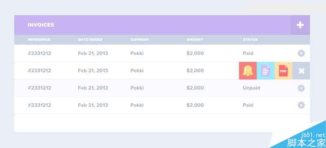Add a new invoice with plus icon
The image size is (326, 148).
300,25
